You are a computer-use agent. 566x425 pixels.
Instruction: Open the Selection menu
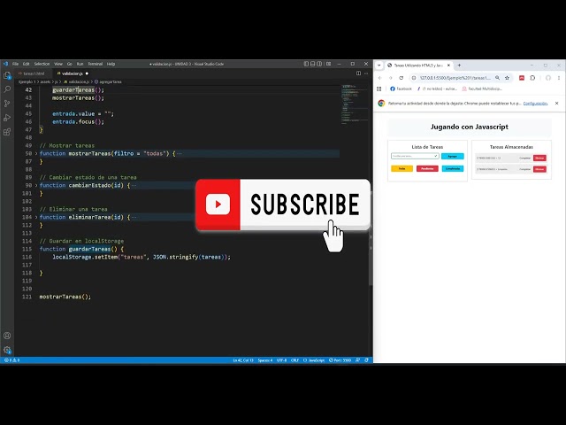[x=42, y=64]
